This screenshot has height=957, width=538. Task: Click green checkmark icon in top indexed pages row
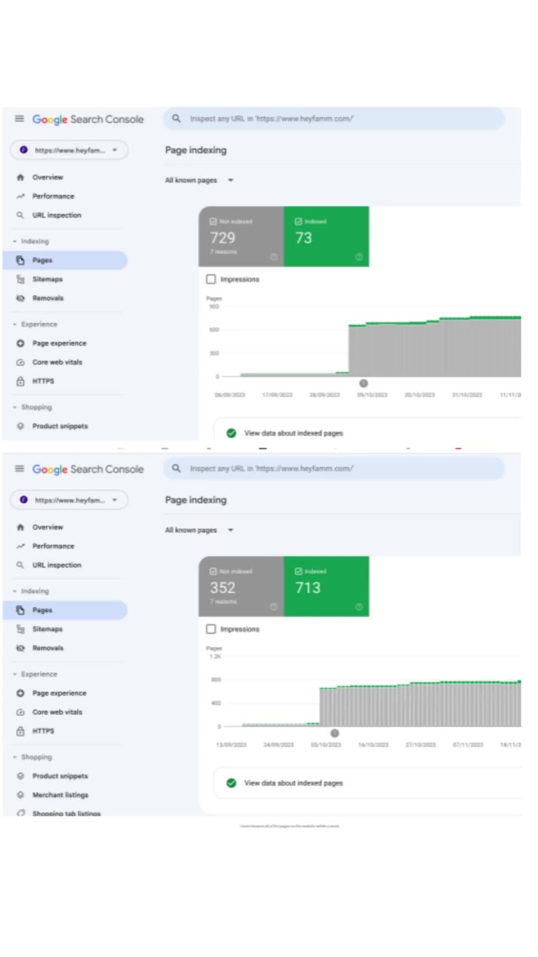pos(231,433)
